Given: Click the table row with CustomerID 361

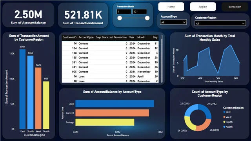Looking at the screenshot, I should pos(110,62).
